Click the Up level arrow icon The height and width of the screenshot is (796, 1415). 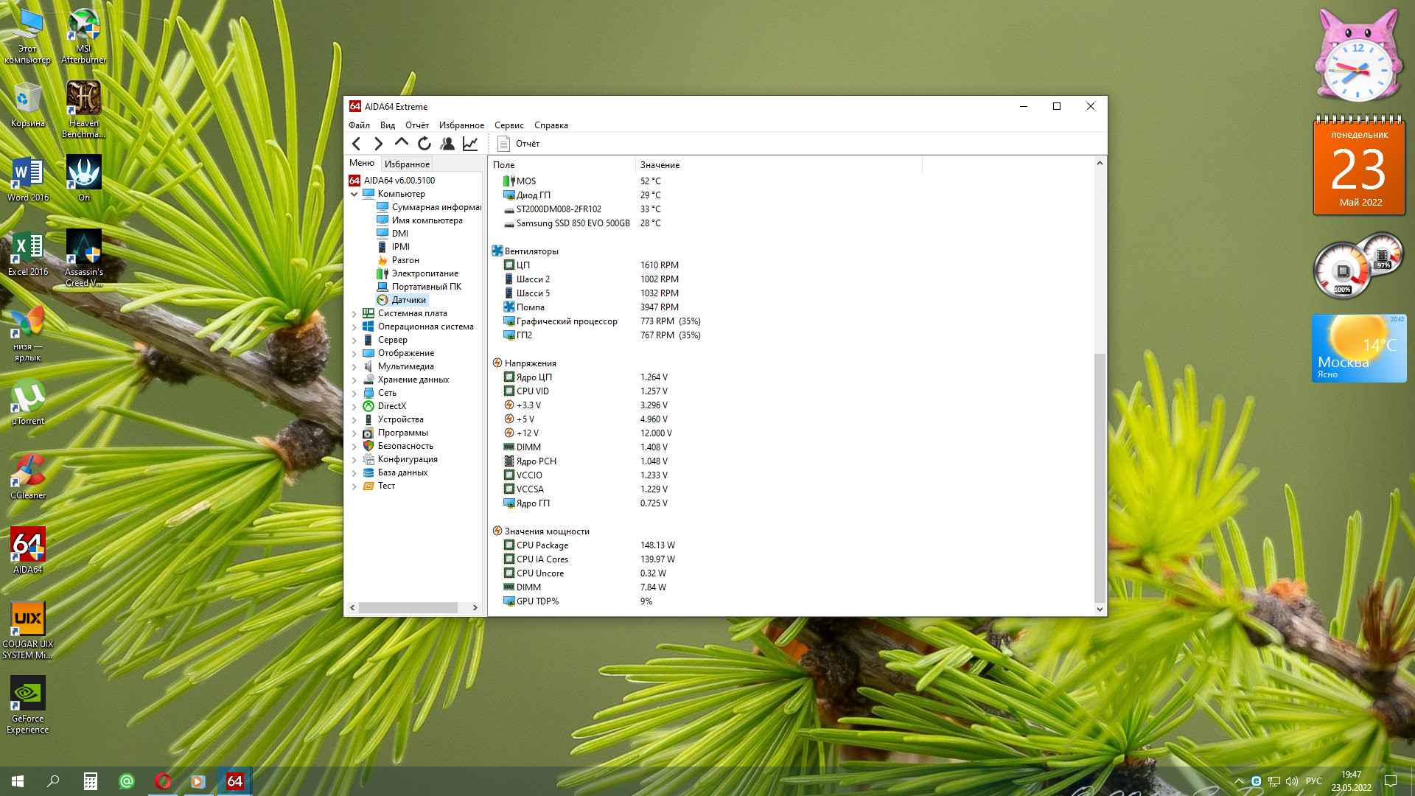point(401,143)
